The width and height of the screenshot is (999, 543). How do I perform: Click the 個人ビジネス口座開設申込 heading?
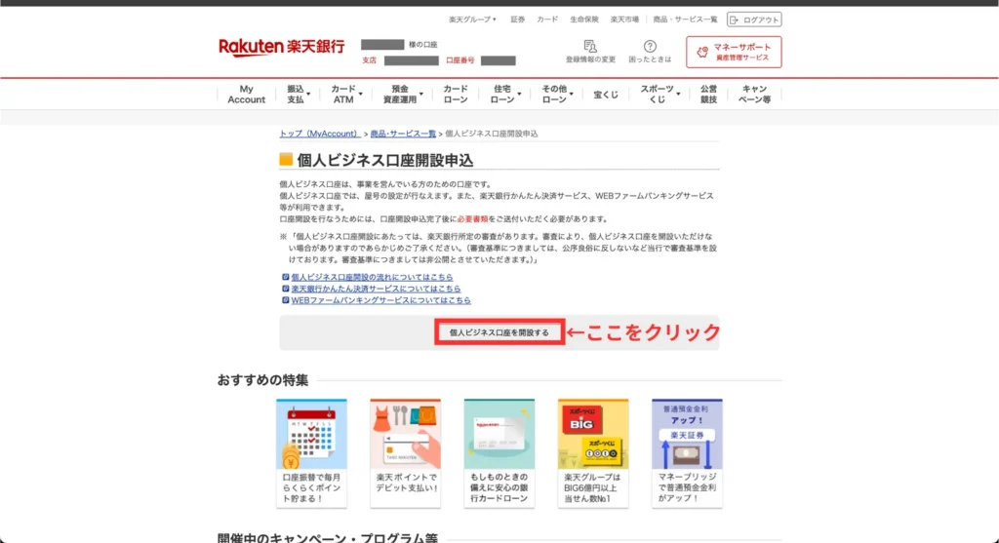384,161
